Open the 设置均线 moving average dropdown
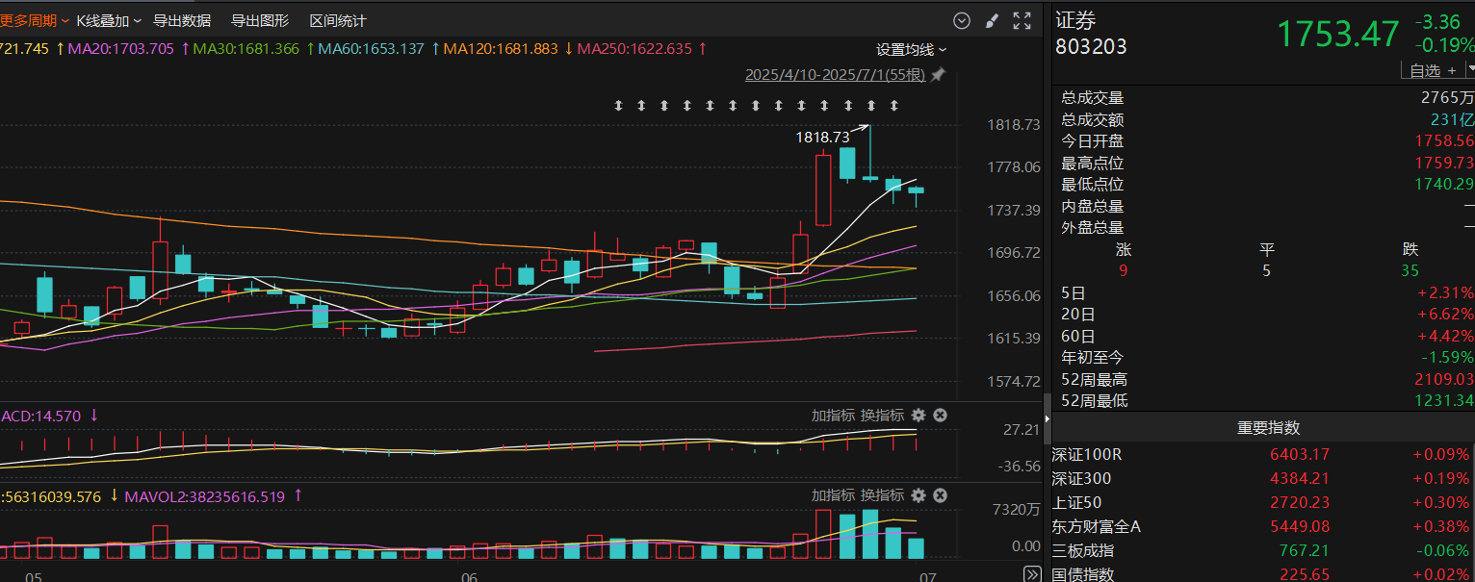The height and width of the screenshot is (582, 1475). tap(911, 49)
